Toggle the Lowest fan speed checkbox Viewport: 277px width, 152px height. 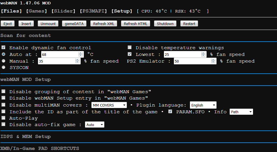[130, 54]
